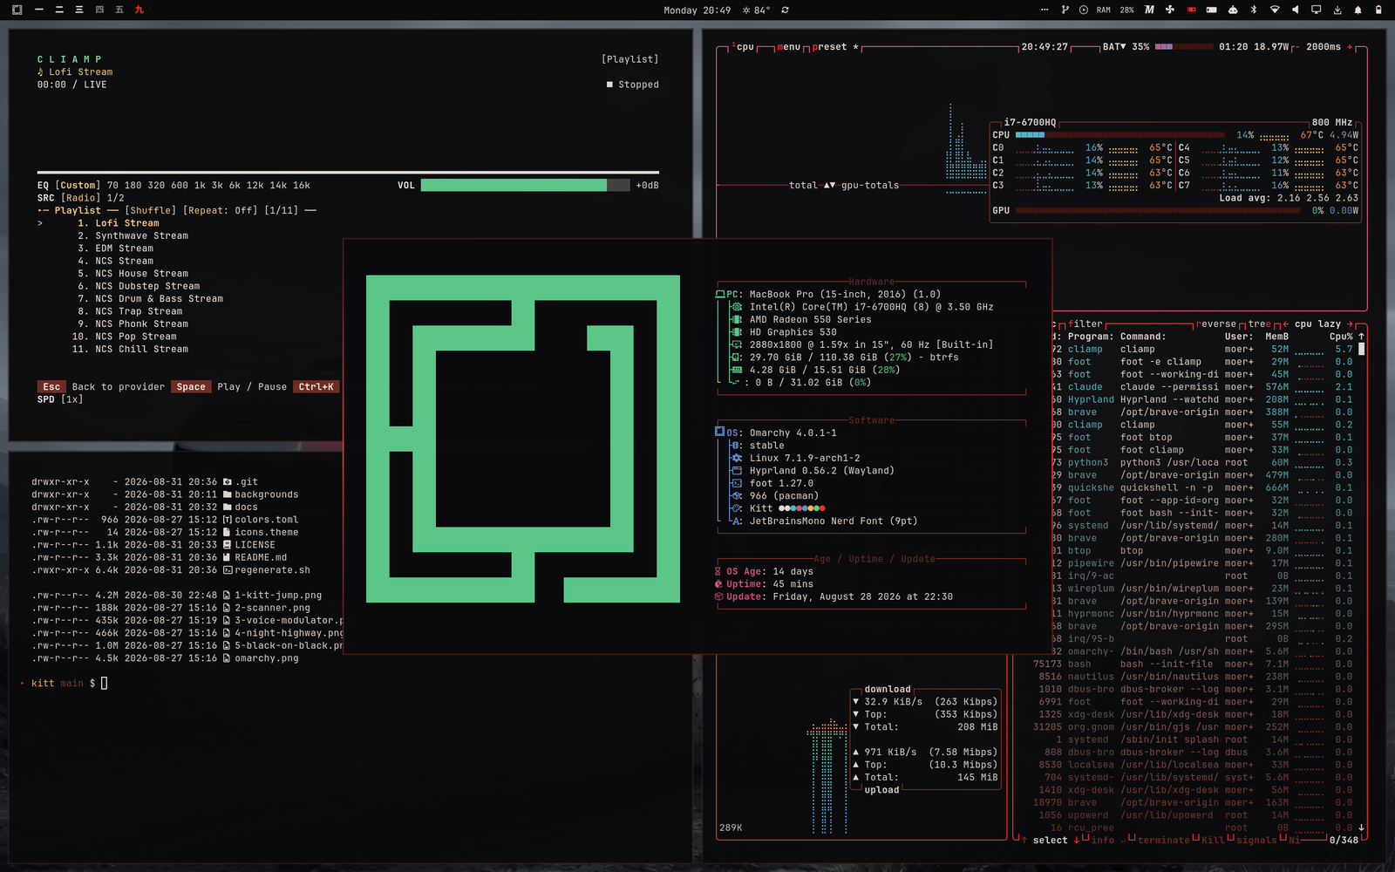The width and height of the screenshot is (1395, 872).
Task: Open Bluetooth settings from top bar
Action: 1254,10
